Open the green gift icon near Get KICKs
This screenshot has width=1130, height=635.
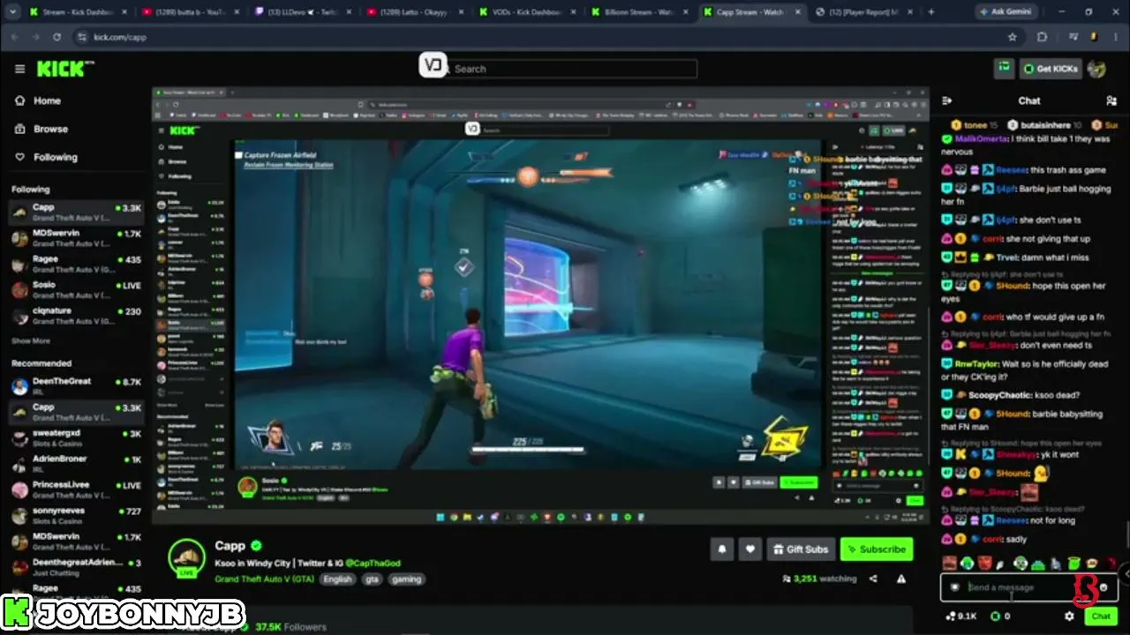[x=1005, y=69]
